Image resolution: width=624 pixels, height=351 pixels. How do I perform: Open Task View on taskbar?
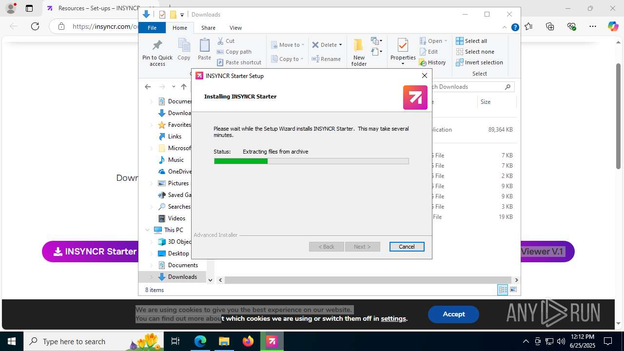(175, 341)
